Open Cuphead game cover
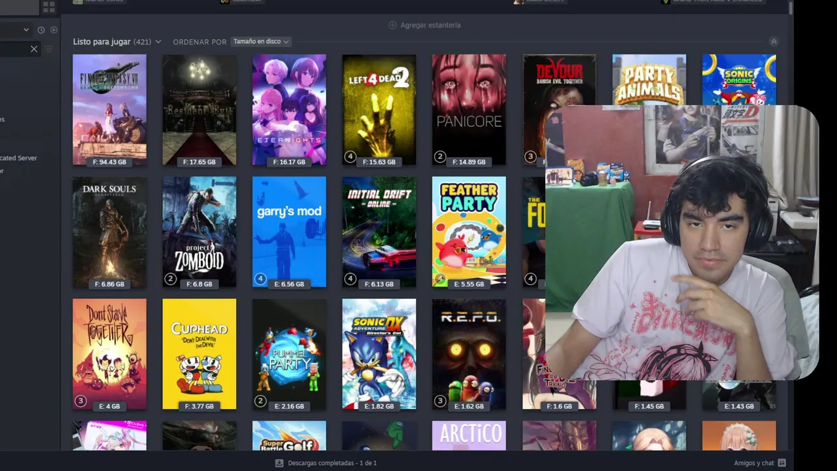This screenshot has height=471, width=837. [x=199, y=354]
